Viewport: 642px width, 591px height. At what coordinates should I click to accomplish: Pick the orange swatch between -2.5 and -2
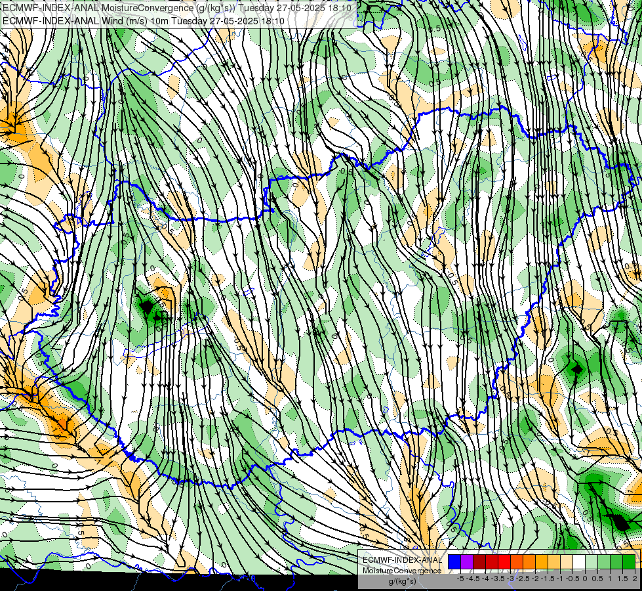coord(529,561)
